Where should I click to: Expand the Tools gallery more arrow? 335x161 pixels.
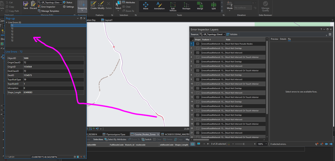(222, 11)
